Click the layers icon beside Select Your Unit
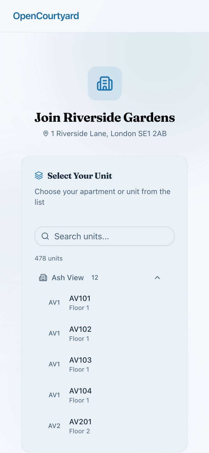Screen dimensions: 209x453 pyautogui.click(x=39, y=175)
